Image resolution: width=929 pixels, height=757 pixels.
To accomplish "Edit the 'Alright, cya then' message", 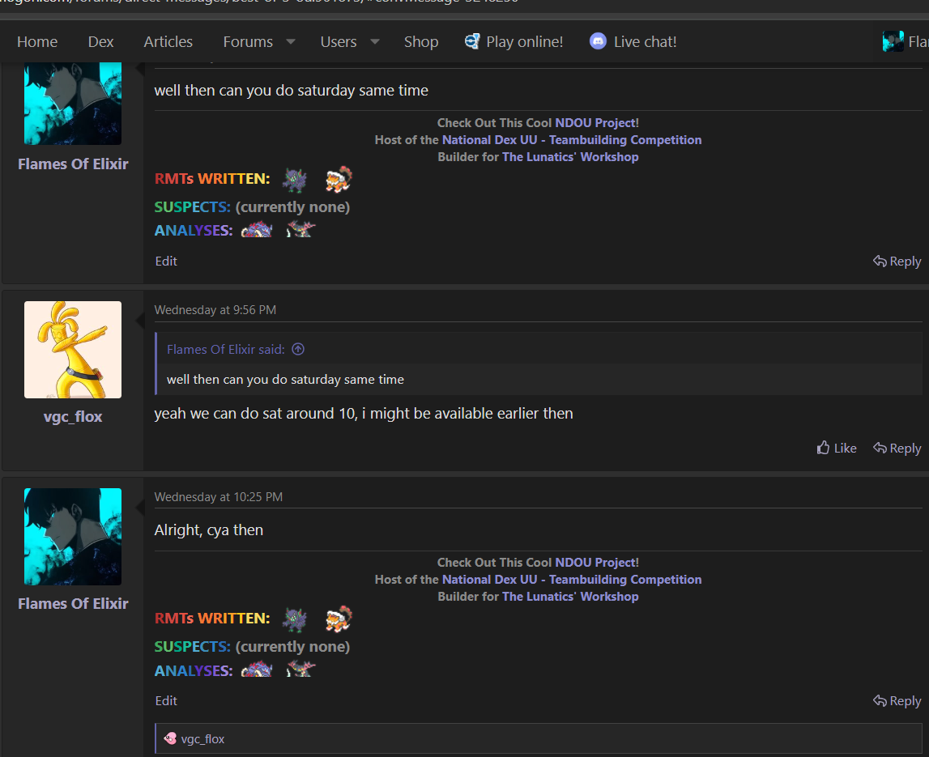I will (166, 700).
